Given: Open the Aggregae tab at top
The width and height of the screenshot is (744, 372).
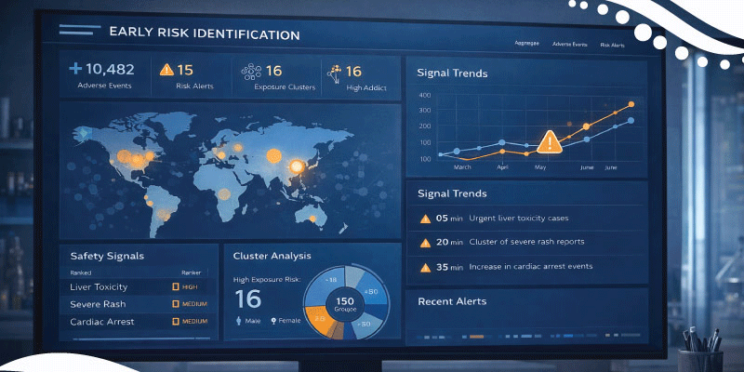Looking at the screenshot, I should [x=526, y=43].
